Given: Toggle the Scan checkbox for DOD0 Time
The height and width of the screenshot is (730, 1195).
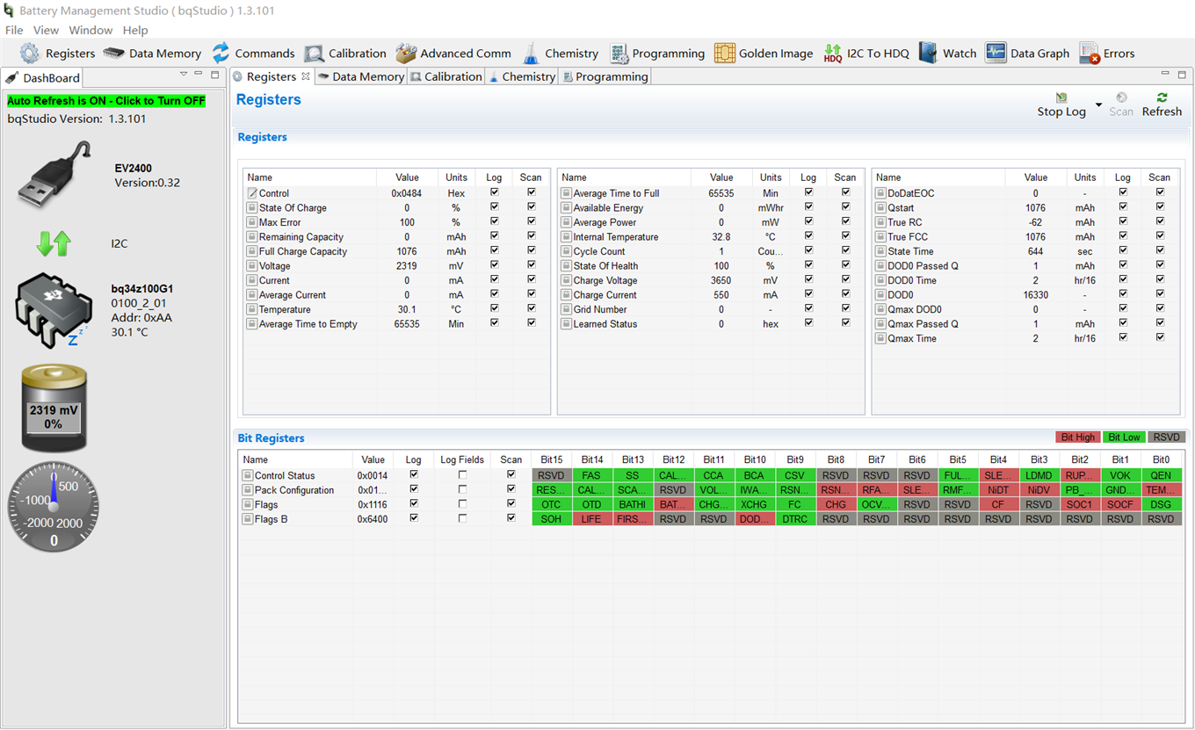Looking at the screenshot, I should [x=1160, y=279].
